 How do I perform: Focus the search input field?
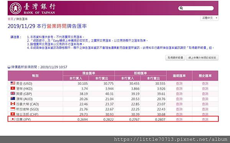[x=196, y=8]
